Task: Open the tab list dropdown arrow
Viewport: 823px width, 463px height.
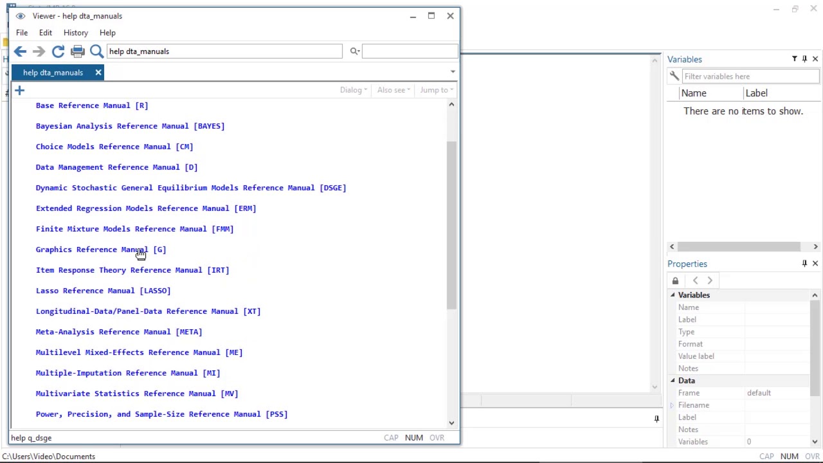Action: tap(453, 72)
